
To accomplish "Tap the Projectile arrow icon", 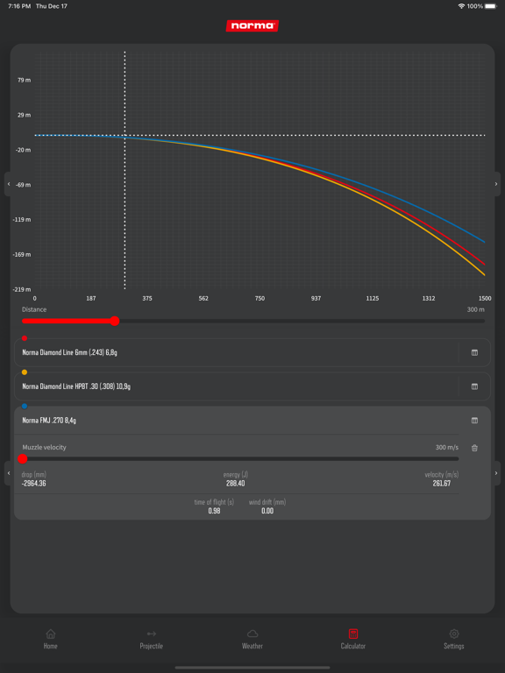I will (151, 634).
